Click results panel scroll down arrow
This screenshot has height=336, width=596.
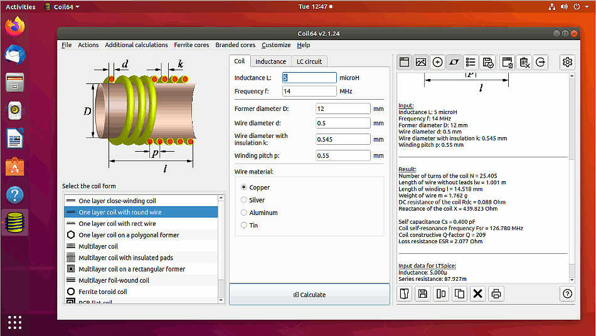[x=572, y=280]
